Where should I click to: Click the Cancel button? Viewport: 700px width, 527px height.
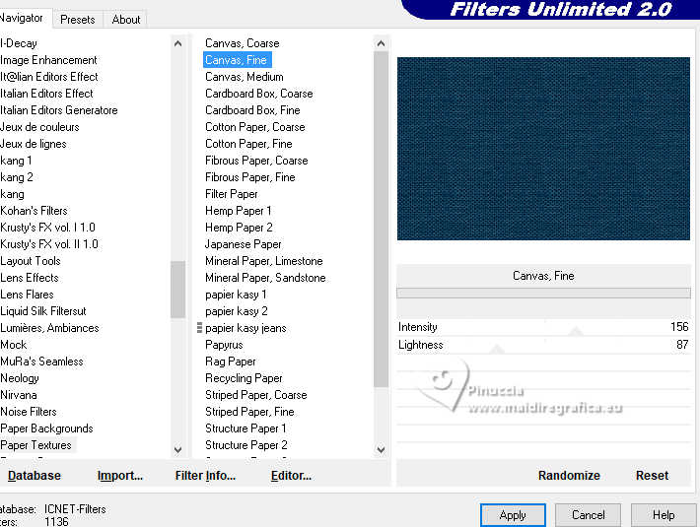588,515
